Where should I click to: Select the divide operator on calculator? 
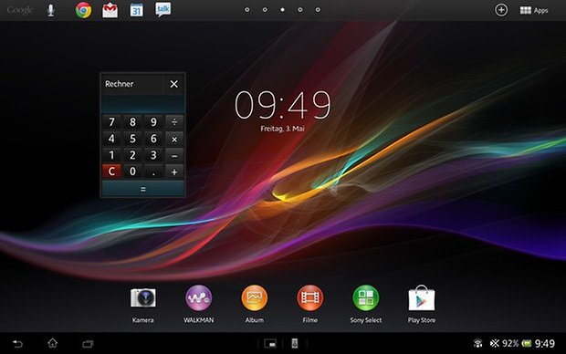pyautogui.click(x=174, y=122)
